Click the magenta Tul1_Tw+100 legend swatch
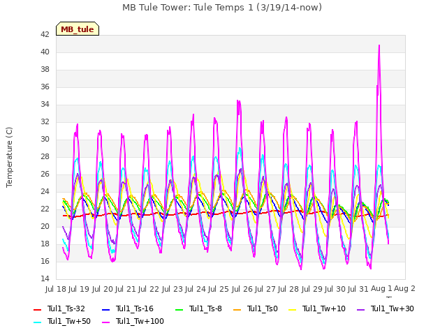The image size is (447, 335). (x=105, y=322)
